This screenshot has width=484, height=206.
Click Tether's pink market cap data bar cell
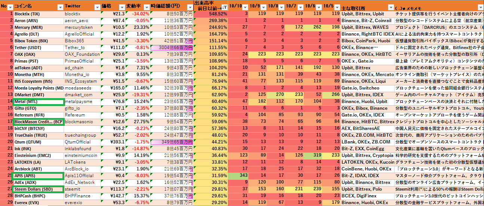pos(172,48)
